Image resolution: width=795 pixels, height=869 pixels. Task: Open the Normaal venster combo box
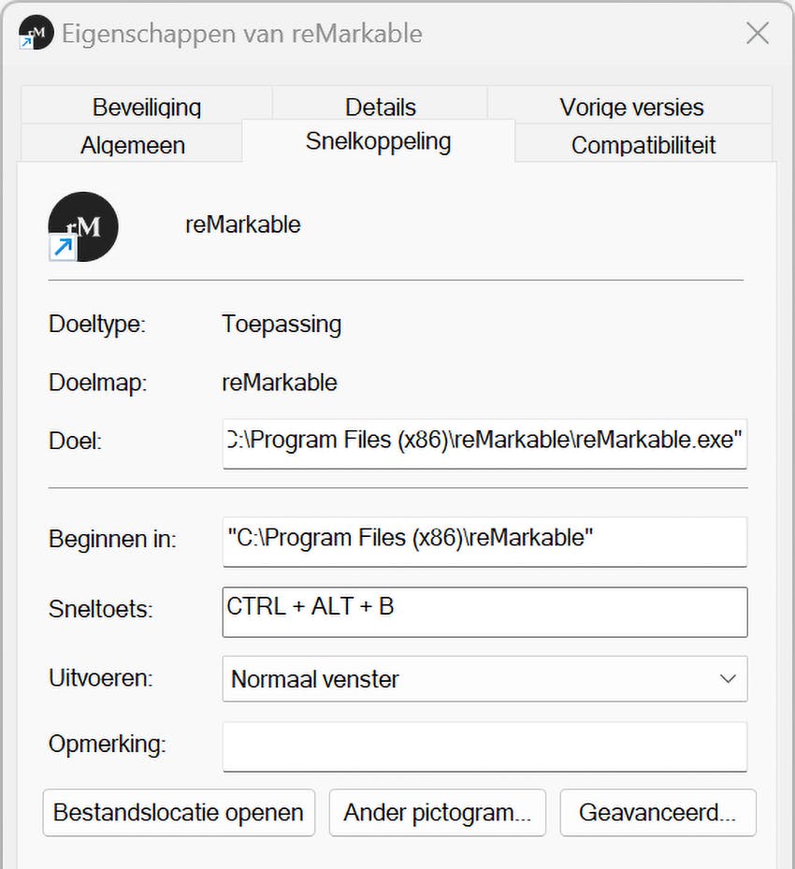[x=468, y=679]
